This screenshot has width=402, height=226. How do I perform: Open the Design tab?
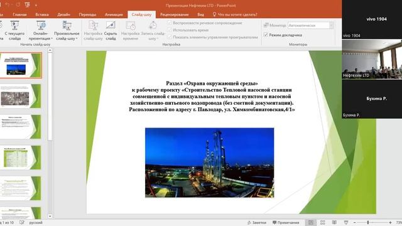coord(63,14)
